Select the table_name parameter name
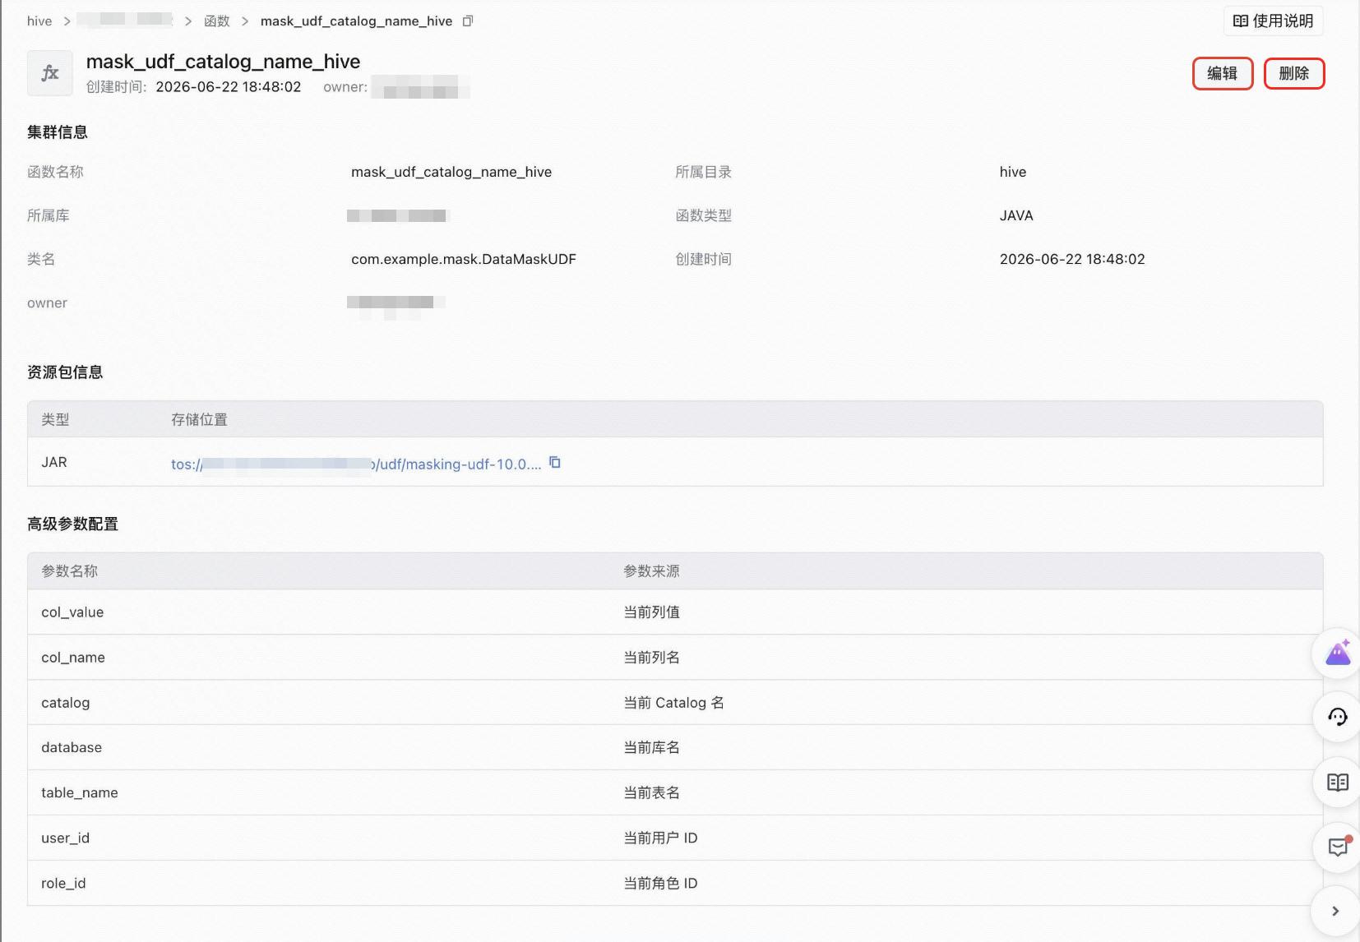 (80, 792)
